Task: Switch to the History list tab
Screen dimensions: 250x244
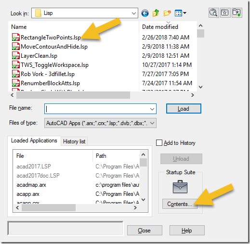Action: click(74, 141)
